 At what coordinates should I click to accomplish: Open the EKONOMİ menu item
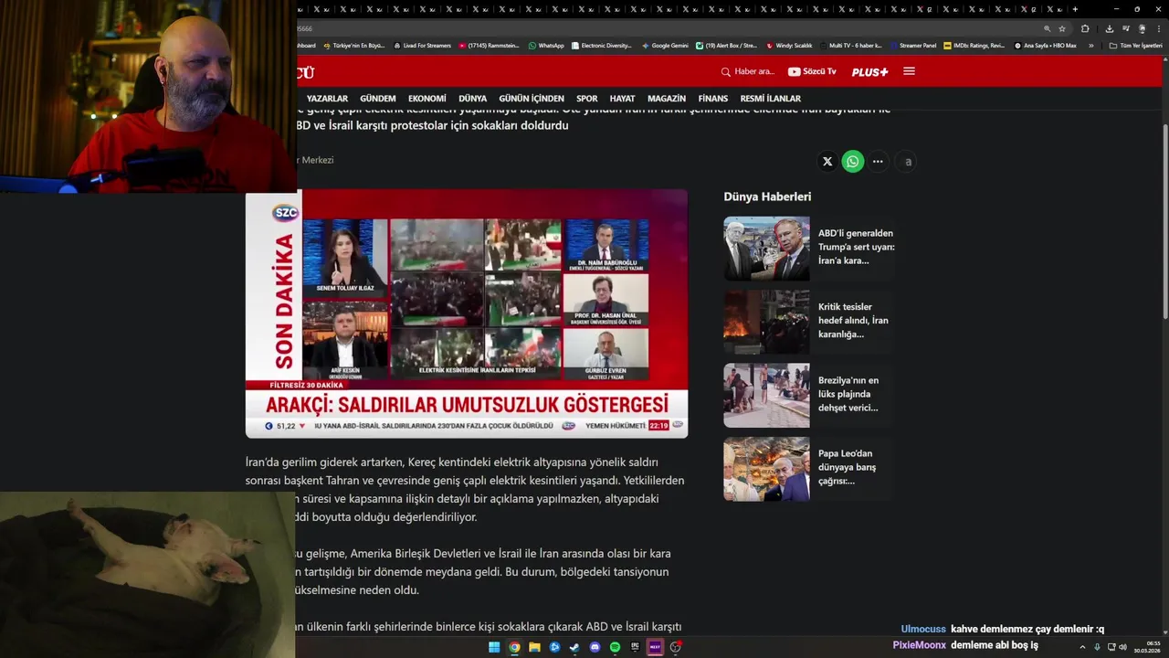427,99
